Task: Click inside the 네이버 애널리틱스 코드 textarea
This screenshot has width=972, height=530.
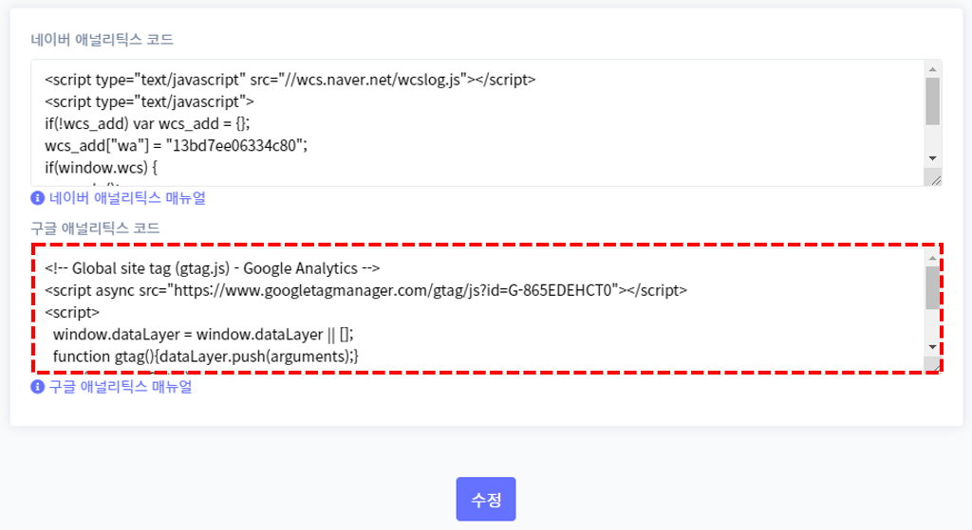Action: click(487, 123)
